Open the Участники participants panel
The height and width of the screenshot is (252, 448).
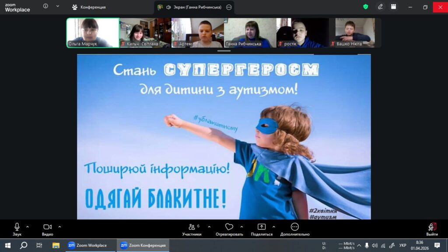pyautogui.click(x=192, y=230)
